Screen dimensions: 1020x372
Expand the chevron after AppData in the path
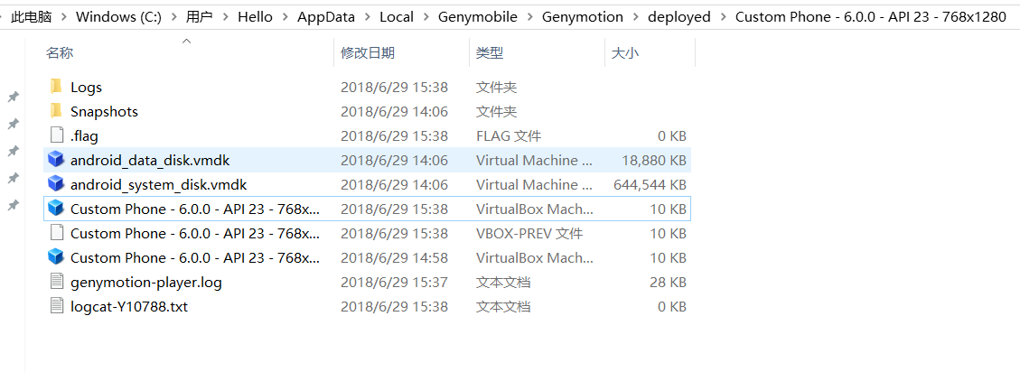pyautogui.click(x=368, y=17)
